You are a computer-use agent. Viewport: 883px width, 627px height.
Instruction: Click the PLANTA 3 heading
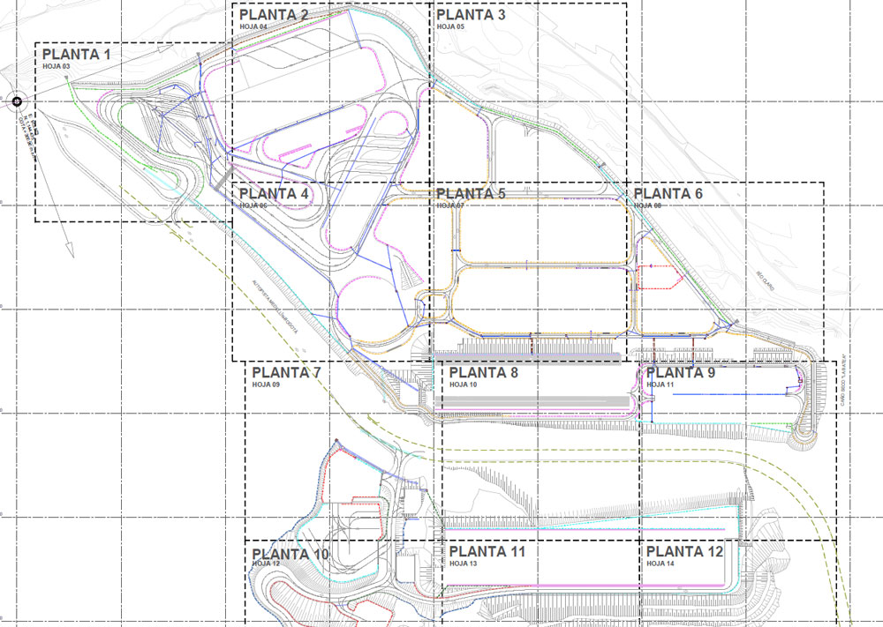[471, 15]
